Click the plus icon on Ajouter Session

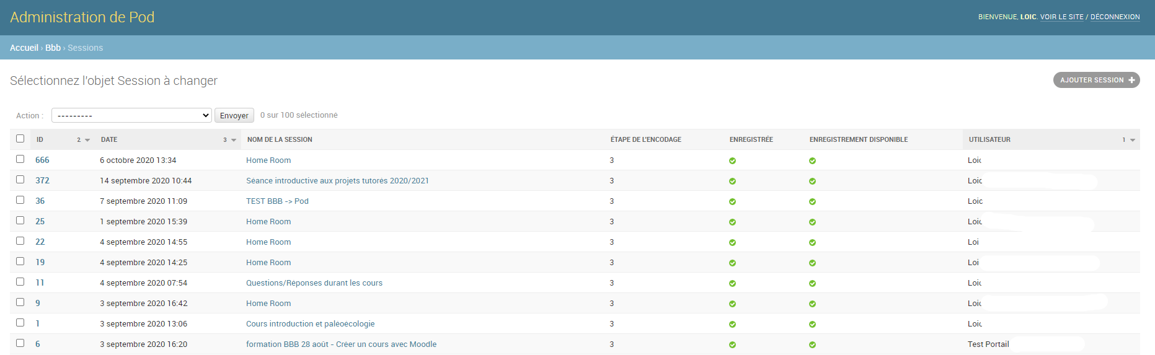1131,80
